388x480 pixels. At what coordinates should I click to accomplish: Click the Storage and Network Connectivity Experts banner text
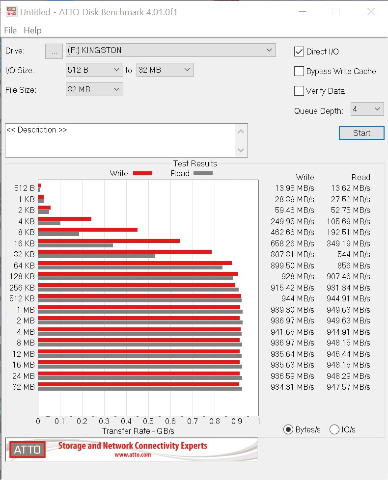pos(133,446)
